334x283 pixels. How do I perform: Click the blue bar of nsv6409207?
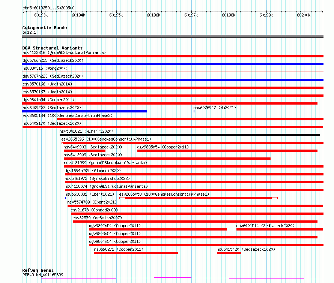[x=84, y=111]
